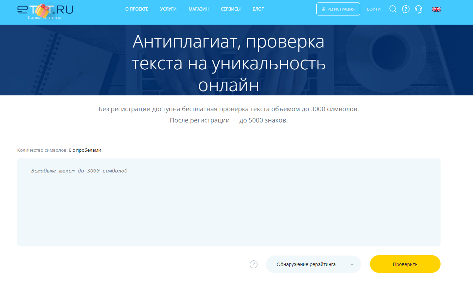Navigate to 'СЕРВИСЫ'
Image resolution: width=473 pixels, height=283 pixels.
tap(231, 9)
